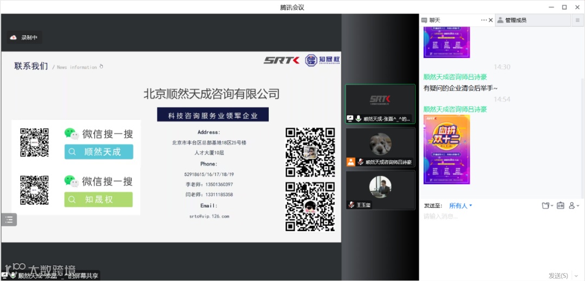Click the send file folder icon

pos(547,205)
